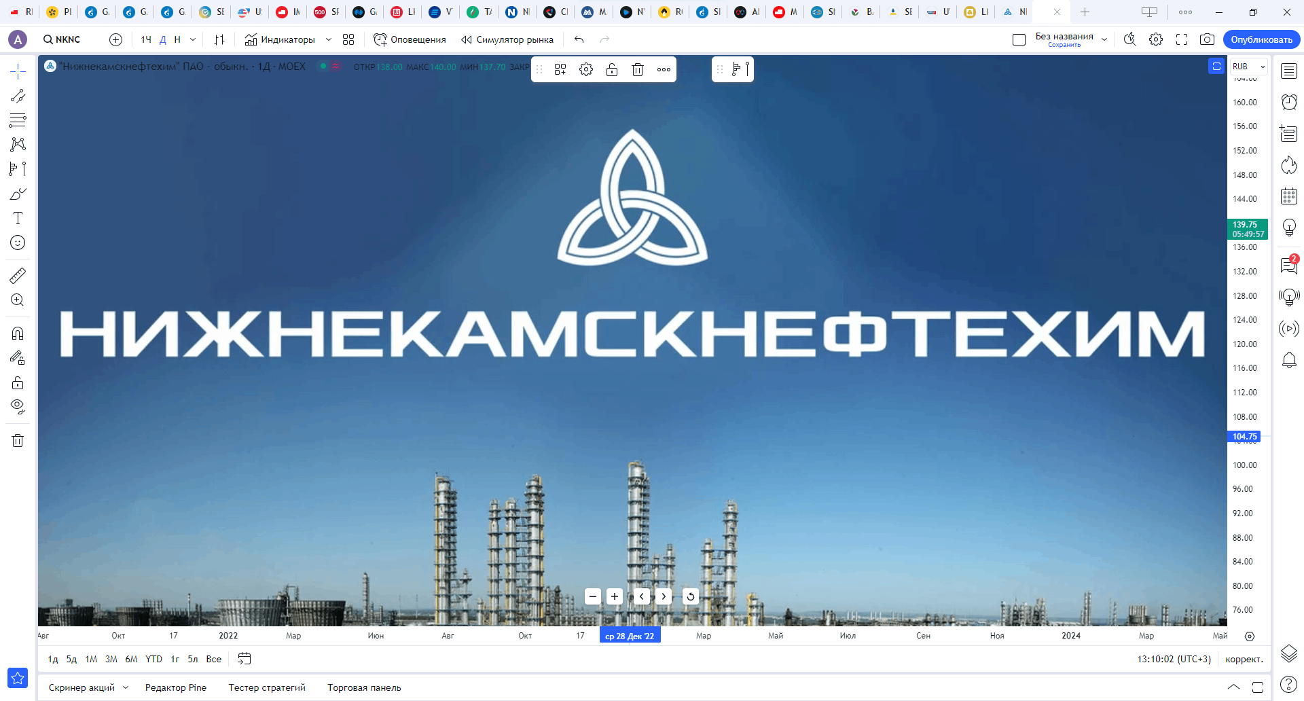Select the ruler measure tool
Screen dimensions: 1304x701
click(18, 275)
